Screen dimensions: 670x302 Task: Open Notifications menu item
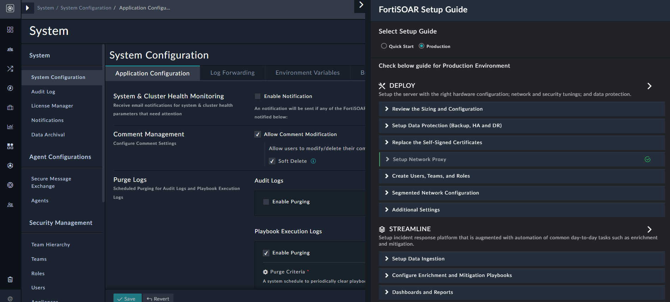click(48, 120)
